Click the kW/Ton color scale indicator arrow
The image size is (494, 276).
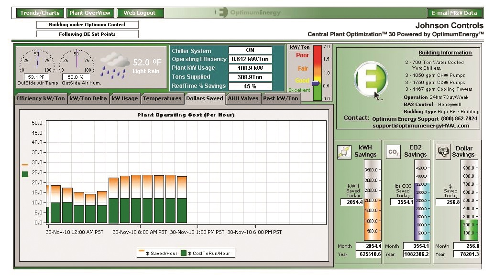pos(316,84)
